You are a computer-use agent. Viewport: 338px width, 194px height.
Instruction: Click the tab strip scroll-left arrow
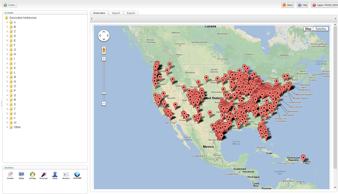pyautogui.click(x=92, y=19)
